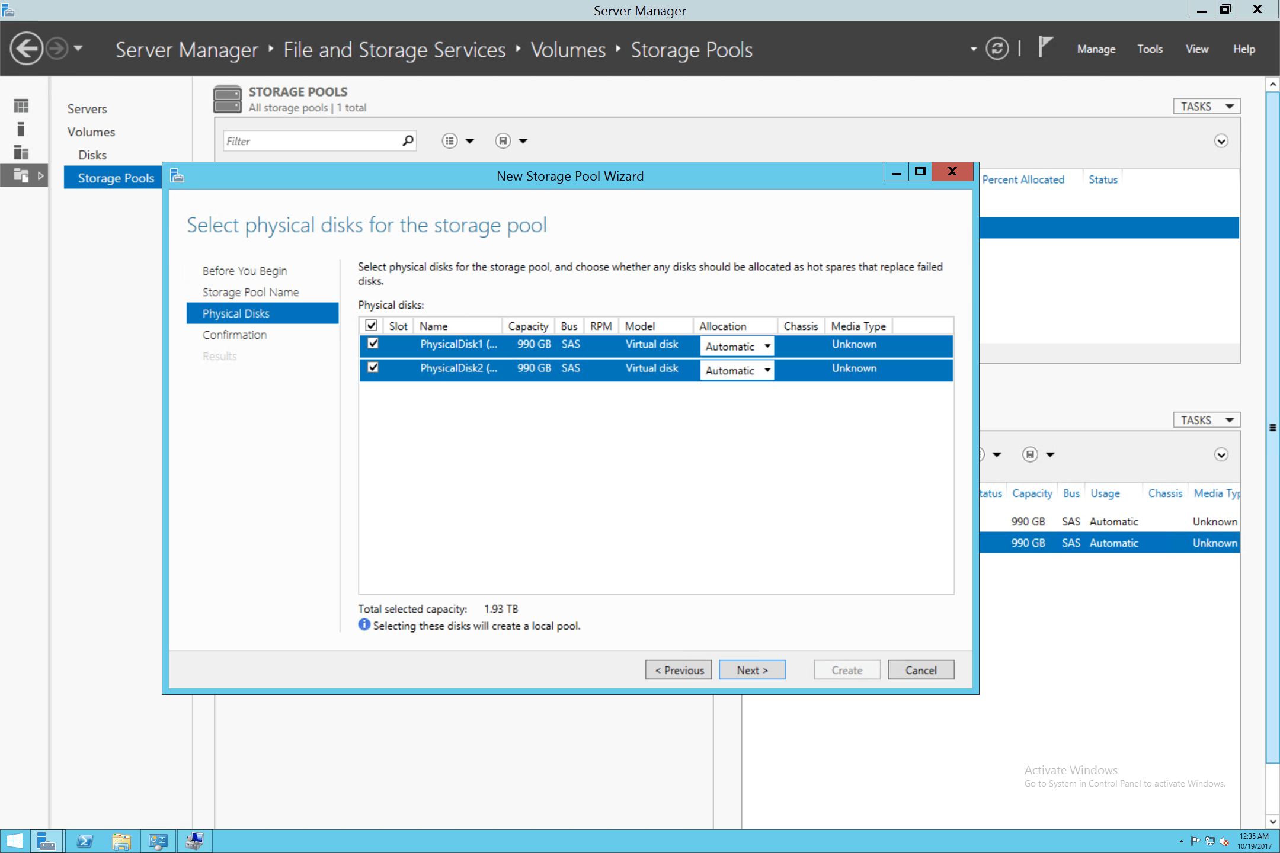Uncheck PhysicalDisk2 in the disk list

point(373,367)
